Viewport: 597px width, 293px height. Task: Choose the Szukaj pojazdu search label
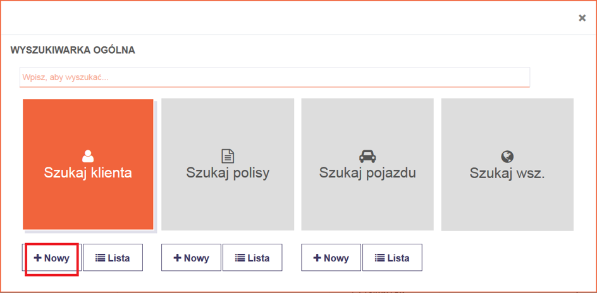pos(367,172)
